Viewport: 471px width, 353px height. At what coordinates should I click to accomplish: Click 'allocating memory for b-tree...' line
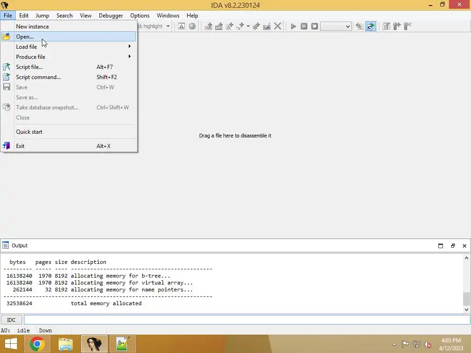[x=121, y=276]
